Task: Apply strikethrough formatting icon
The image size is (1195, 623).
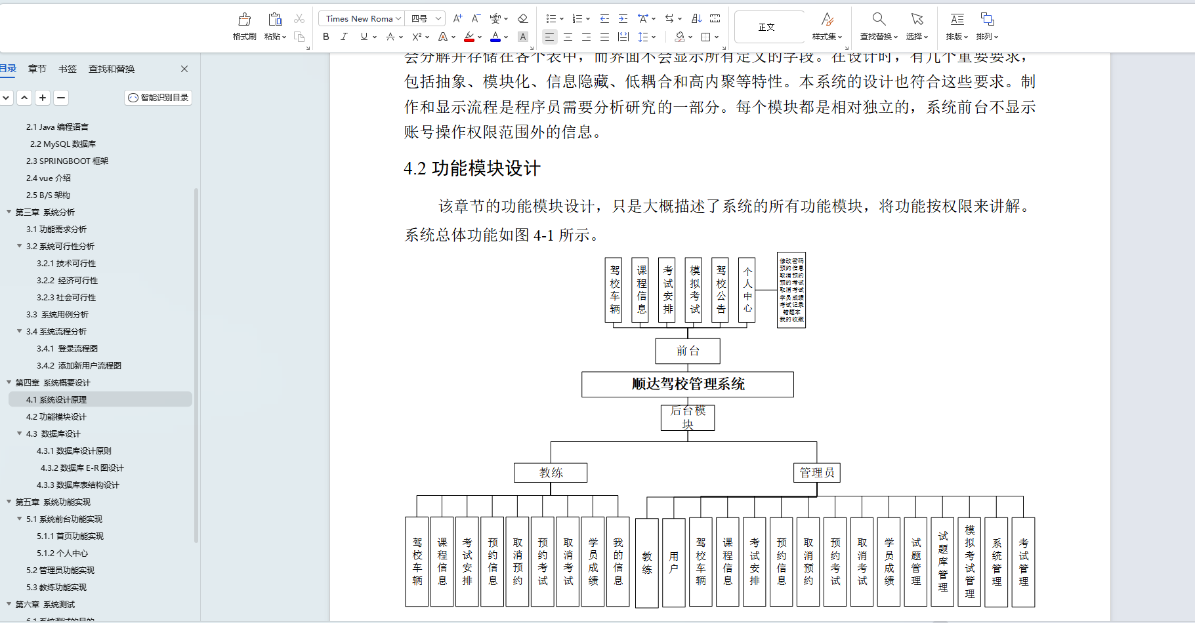Action: [x=390, y=37]
